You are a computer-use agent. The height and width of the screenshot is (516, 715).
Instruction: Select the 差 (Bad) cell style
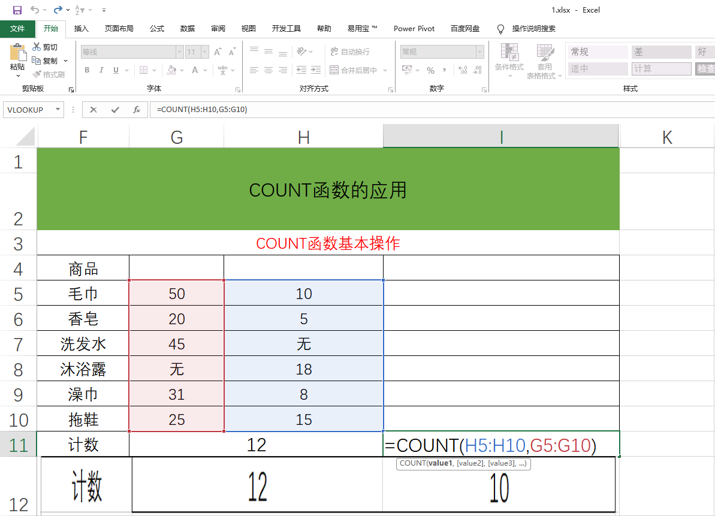coord(661,52)
